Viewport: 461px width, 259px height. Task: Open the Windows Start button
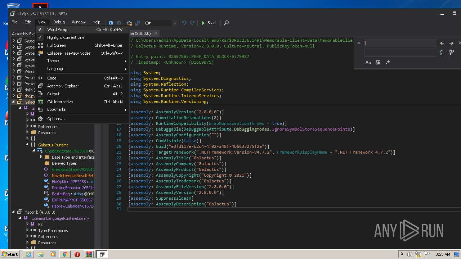point(10,254)
